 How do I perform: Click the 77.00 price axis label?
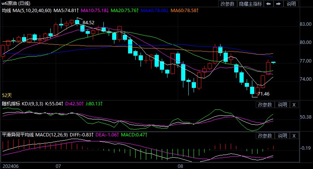point(305,61)
